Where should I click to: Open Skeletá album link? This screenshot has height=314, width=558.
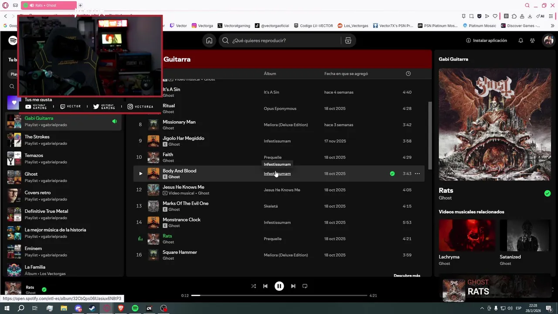tap(271, 206)
